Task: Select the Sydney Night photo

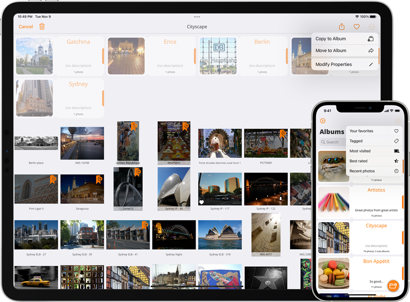Action: [x=174, y=234]
